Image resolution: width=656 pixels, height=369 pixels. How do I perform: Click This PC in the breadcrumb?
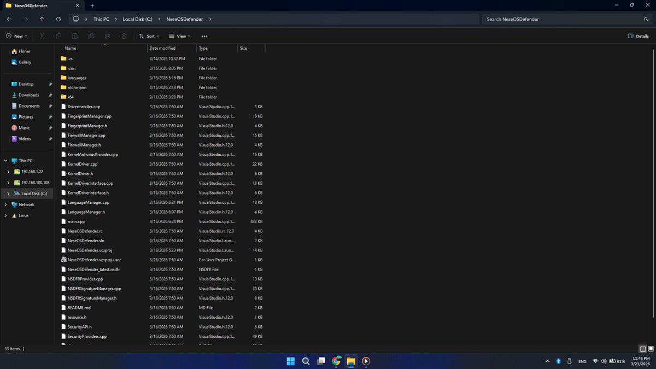[x=101, y=19]
